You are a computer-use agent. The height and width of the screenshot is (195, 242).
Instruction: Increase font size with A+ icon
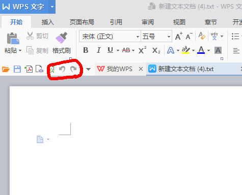[x=178, y=36]
